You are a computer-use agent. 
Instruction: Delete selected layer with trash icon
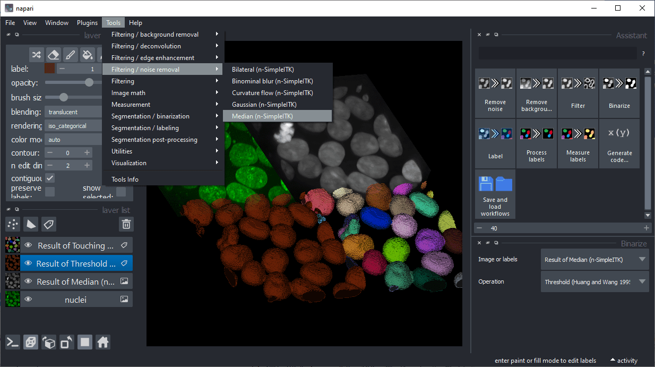126,224
